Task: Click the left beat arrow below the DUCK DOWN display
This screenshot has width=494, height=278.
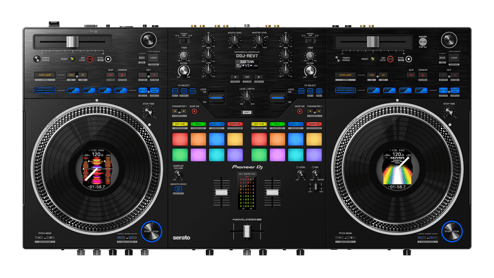Action: (x=235, y=77)
